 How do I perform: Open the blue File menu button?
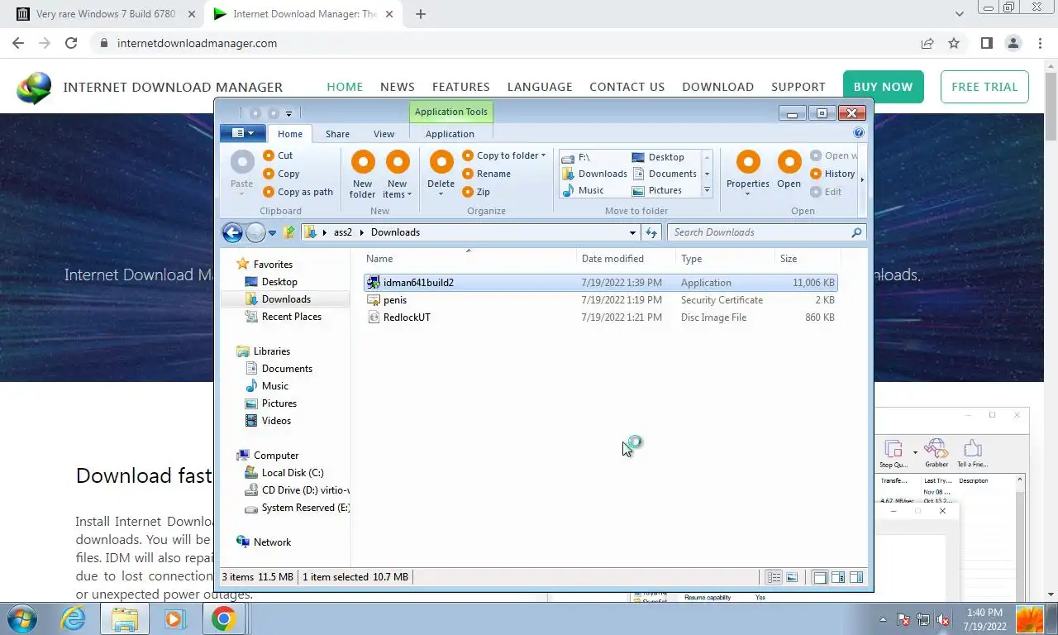243,133
